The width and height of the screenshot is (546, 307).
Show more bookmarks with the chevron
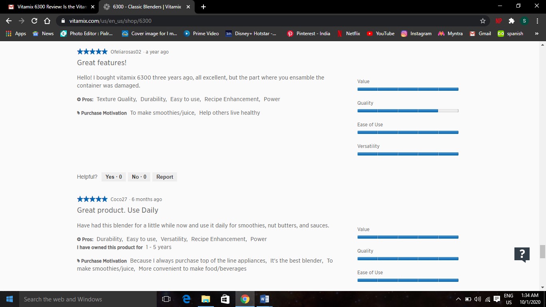click(536, 34)
